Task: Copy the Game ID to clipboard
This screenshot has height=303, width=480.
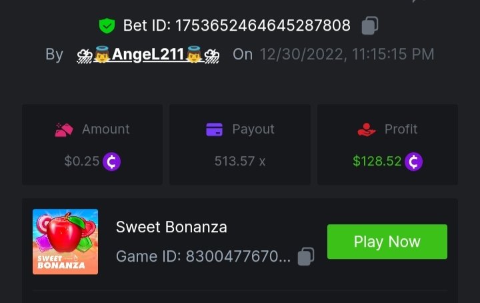Action: click(306, 256)
